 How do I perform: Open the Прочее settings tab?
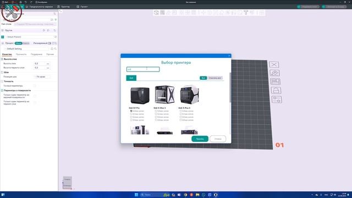click(x=50, y=54)
